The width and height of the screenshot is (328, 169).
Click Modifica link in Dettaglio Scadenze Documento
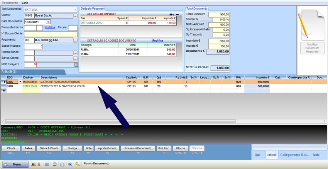(x=157, y=41)
